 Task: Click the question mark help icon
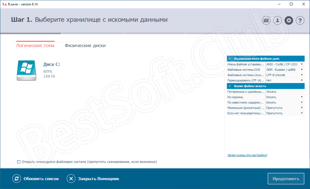pyautogui.click(x=300, y=21)
